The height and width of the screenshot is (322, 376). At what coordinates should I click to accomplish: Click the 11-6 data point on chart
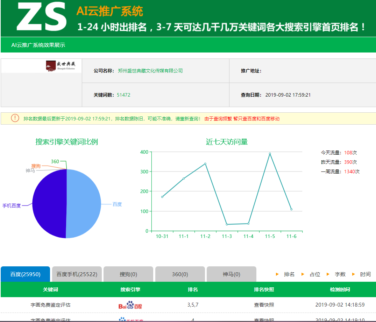pyautogui.click(x=291, y=209)
